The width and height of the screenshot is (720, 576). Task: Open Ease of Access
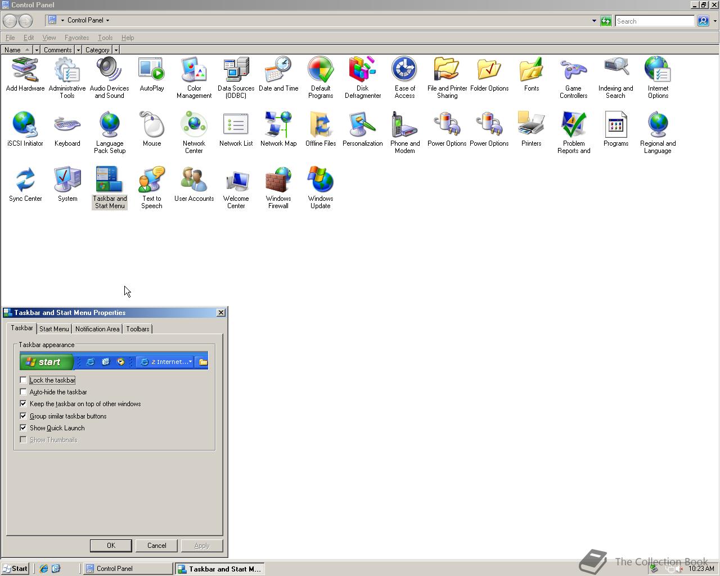click(404, 78)
